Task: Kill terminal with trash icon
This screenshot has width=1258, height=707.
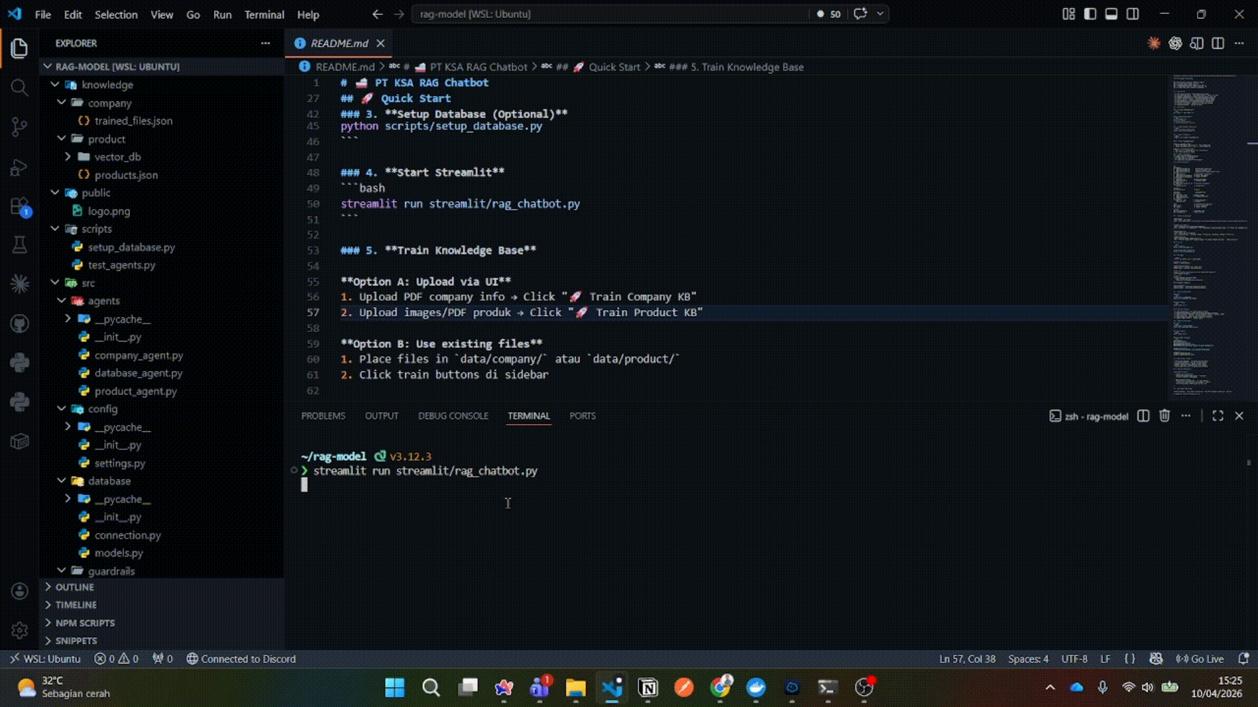Action: coord(1164,416)
